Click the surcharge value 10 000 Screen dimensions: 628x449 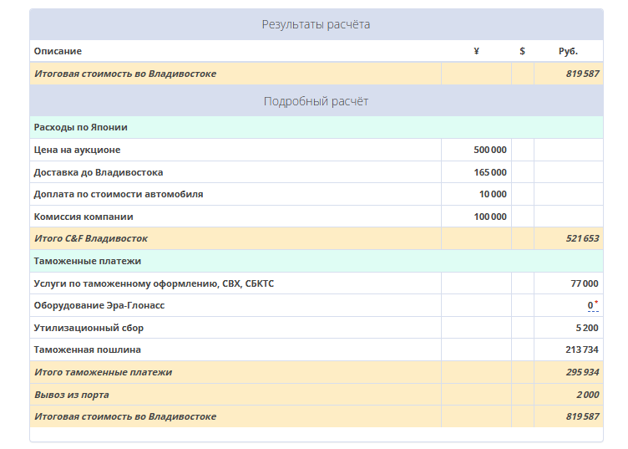tap(493, 194)
